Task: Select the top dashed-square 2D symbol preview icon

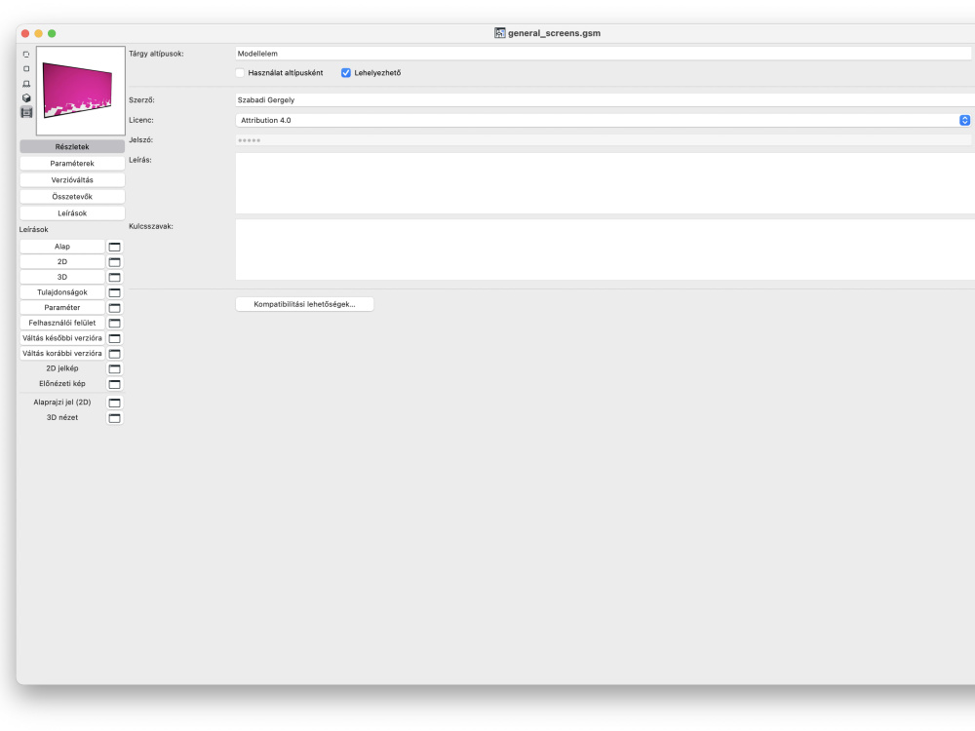Action: 26,54
